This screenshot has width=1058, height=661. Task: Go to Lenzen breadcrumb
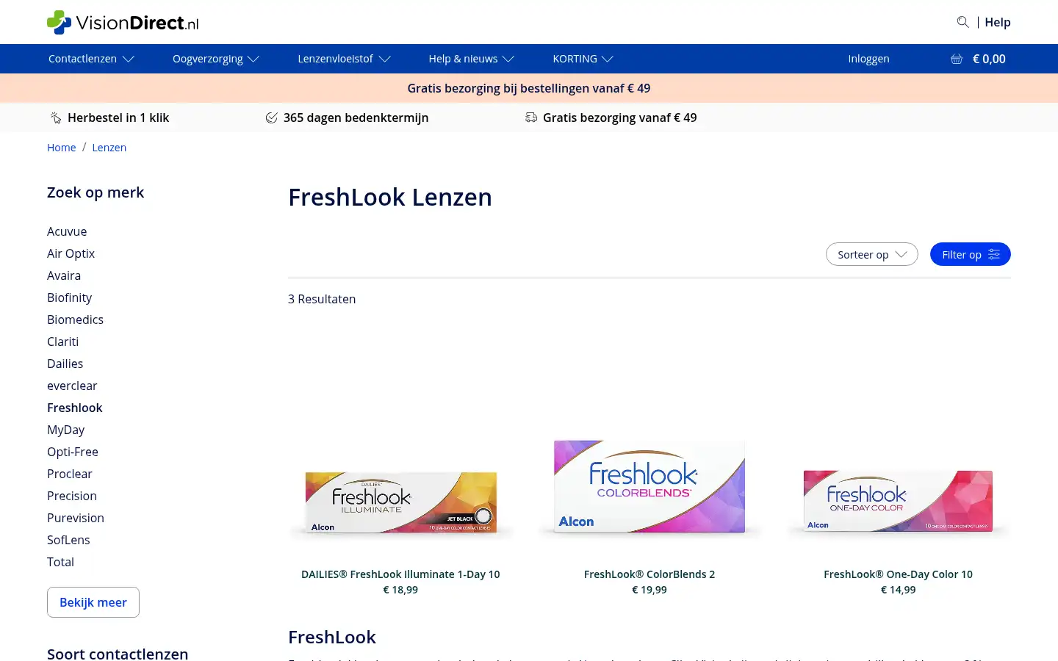[109, 148]
